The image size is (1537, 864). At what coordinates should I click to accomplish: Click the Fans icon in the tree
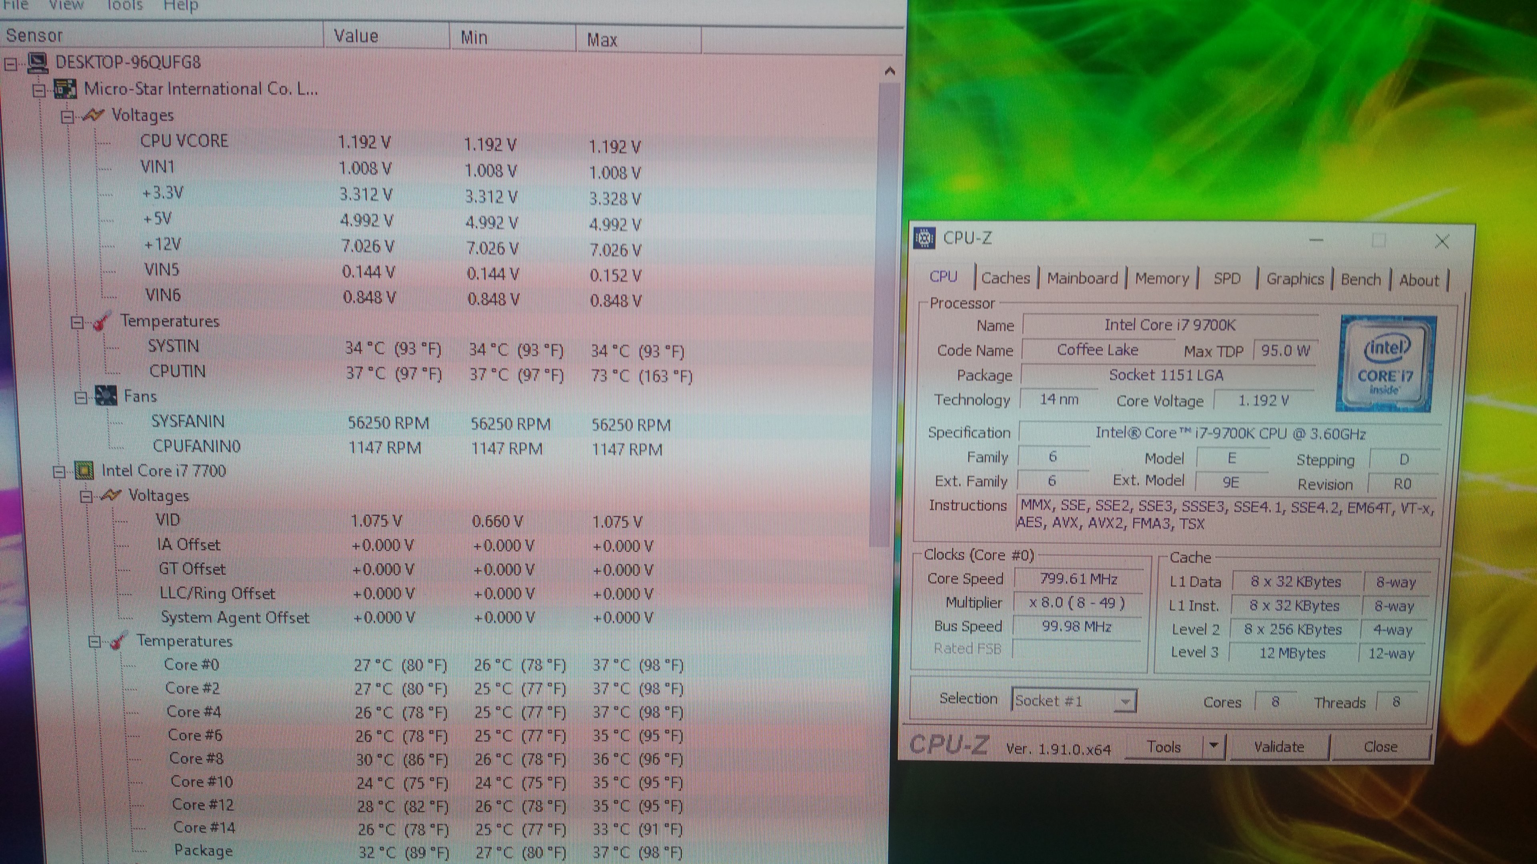[106, 396]
